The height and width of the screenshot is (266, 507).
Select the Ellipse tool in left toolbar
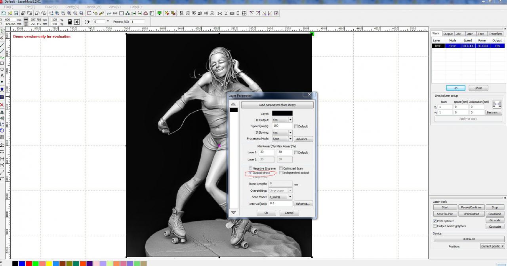(x=2, y=69)
